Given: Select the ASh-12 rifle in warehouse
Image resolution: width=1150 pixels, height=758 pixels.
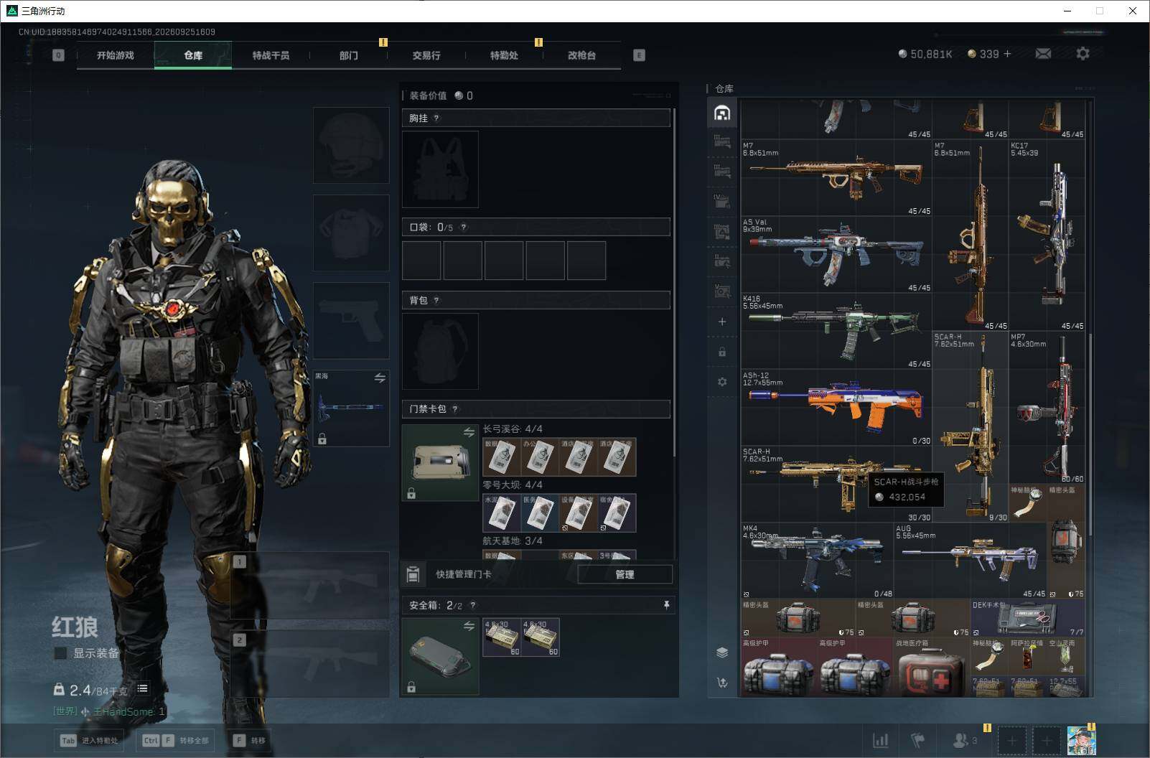Looking at the screenshot, I should pyautogui.click(x=836, y=407).
